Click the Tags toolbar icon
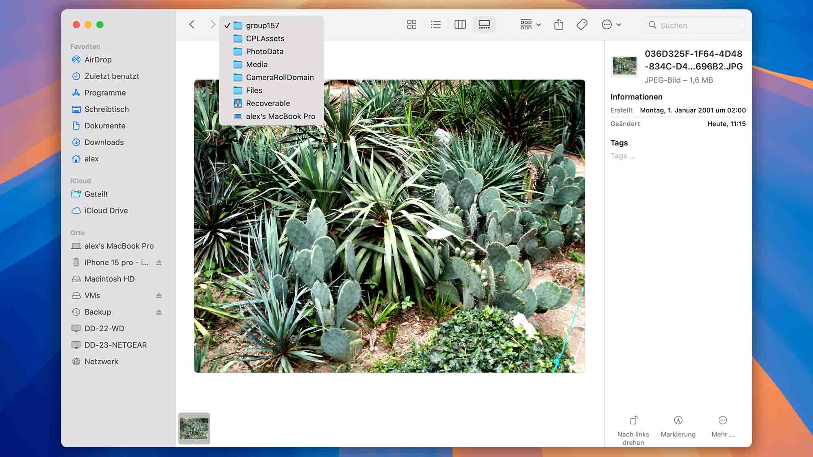813x457 pixels. click(x=582, y=25)
